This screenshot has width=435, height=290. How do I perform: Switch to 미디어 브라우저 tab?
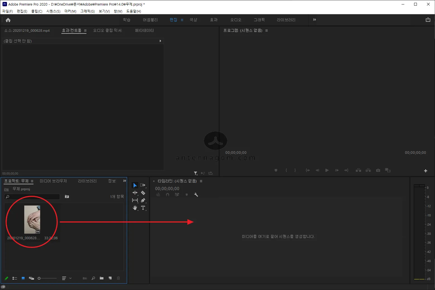(x=53, y=181)
